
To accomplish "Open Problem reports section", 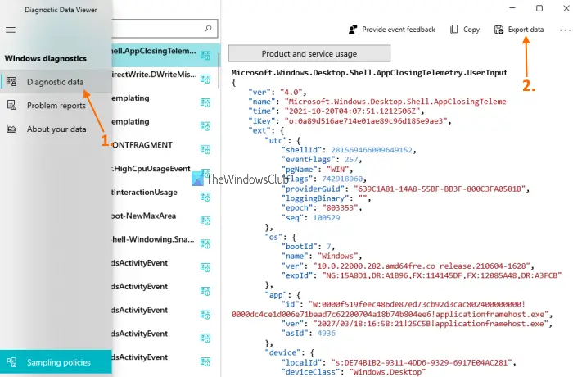I will click(x=56, y=106).
